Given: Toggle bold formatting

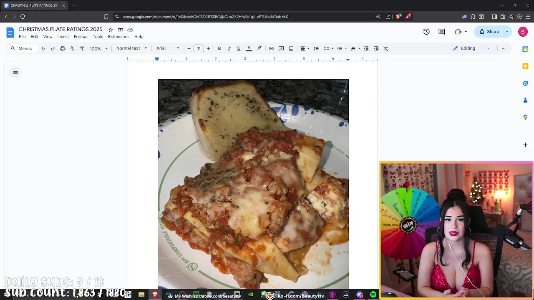Looking at the screenshot, I should (x=219, y=48).
